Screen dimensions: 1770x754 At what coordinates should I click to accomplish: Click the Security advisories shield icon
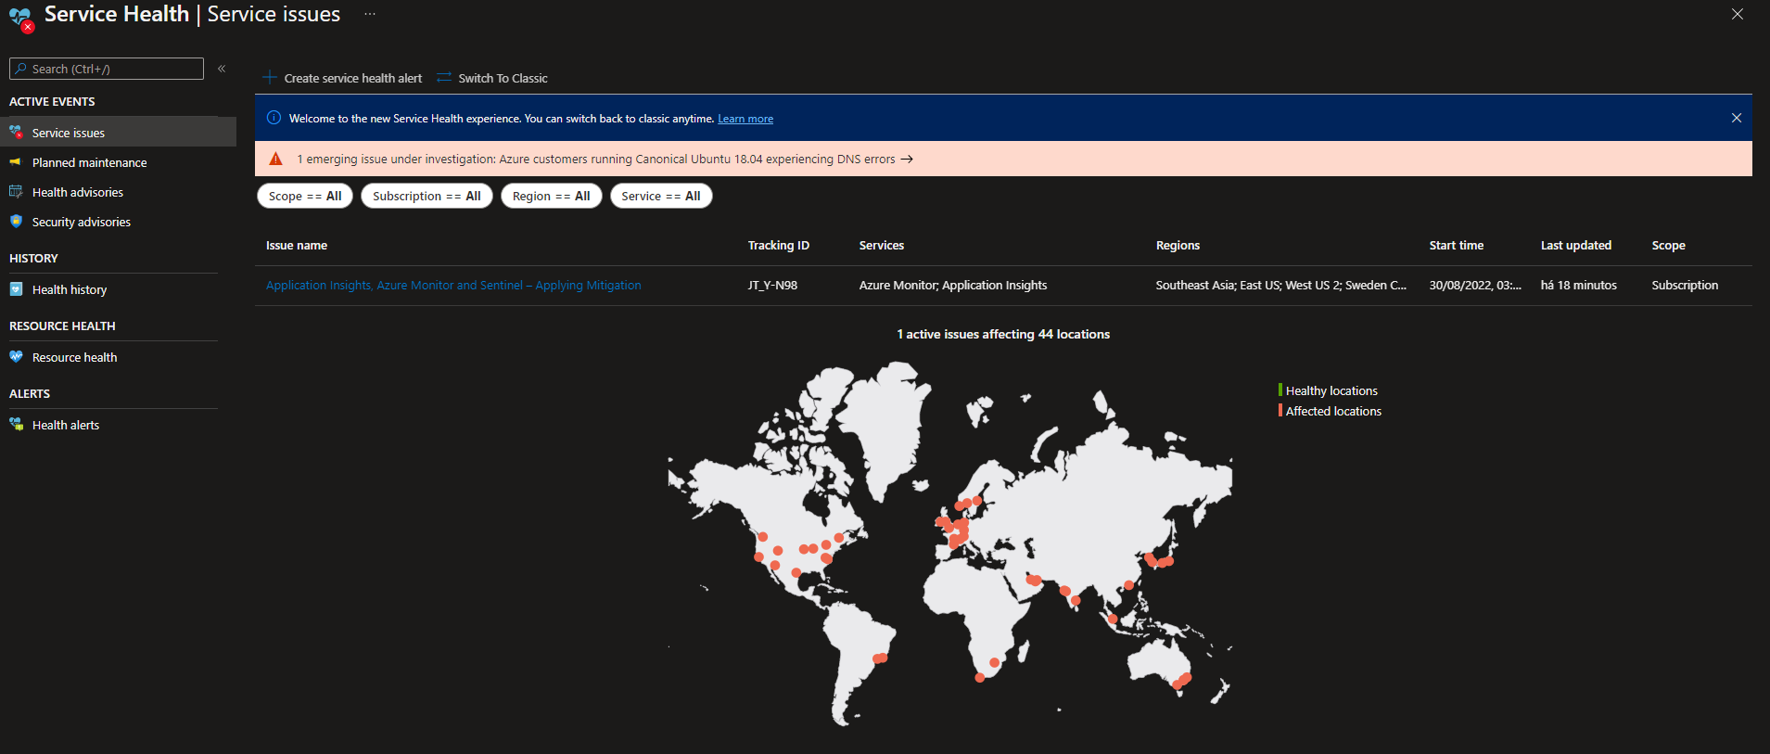pyautogui.click(x=16, y=222)
